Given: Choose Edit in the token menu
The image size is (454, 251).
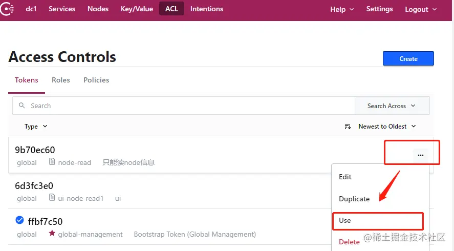Looking at the screenshot, I should tap(345, 177).
